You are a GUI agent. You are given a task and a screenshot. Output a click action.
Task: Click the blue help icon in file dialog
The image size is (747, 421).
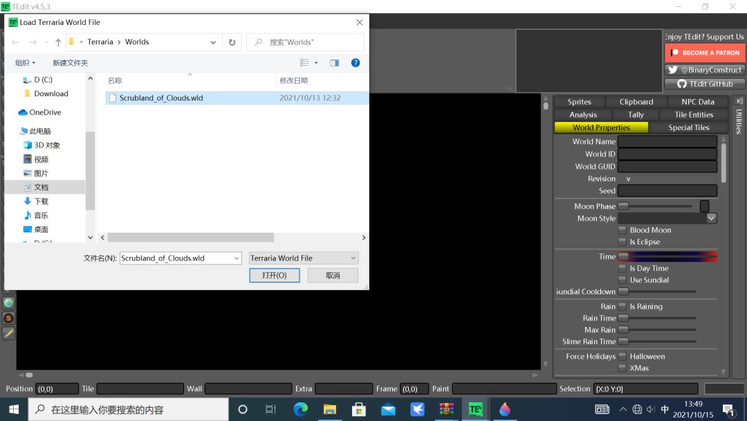[x=355, y=62]
